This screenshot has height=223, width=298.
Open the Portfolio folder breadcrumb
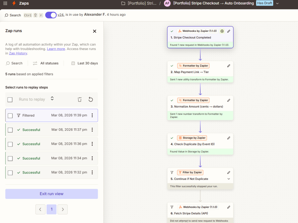139,3
